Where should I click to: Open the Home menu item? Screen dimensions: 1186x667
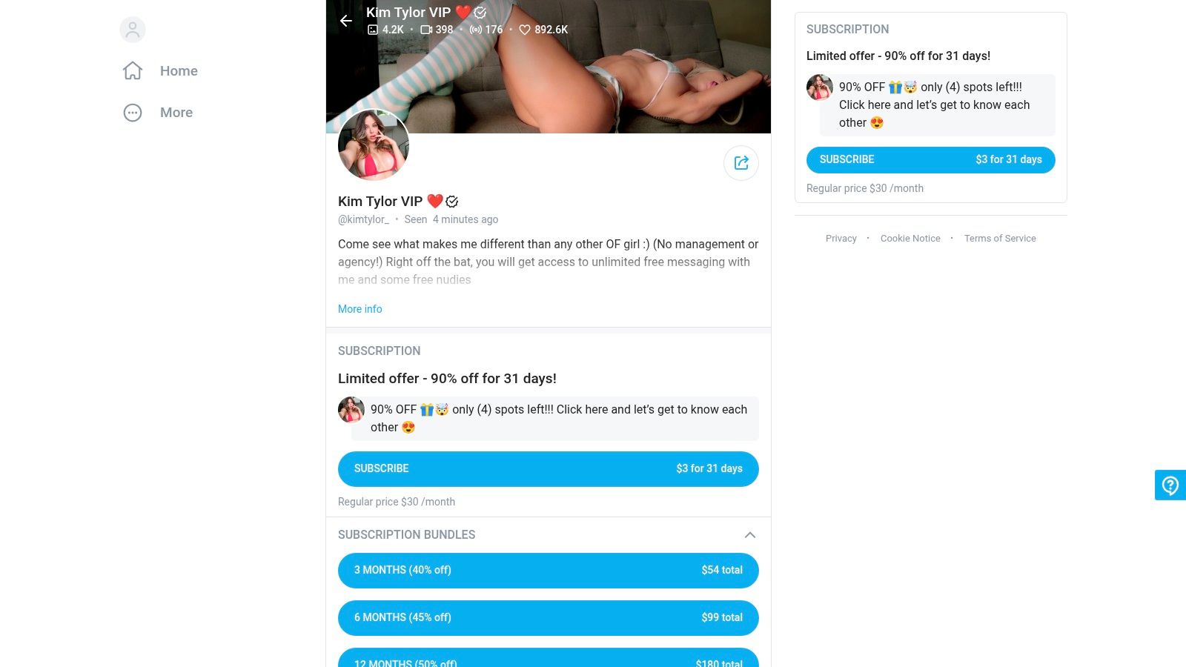[179, 71]
